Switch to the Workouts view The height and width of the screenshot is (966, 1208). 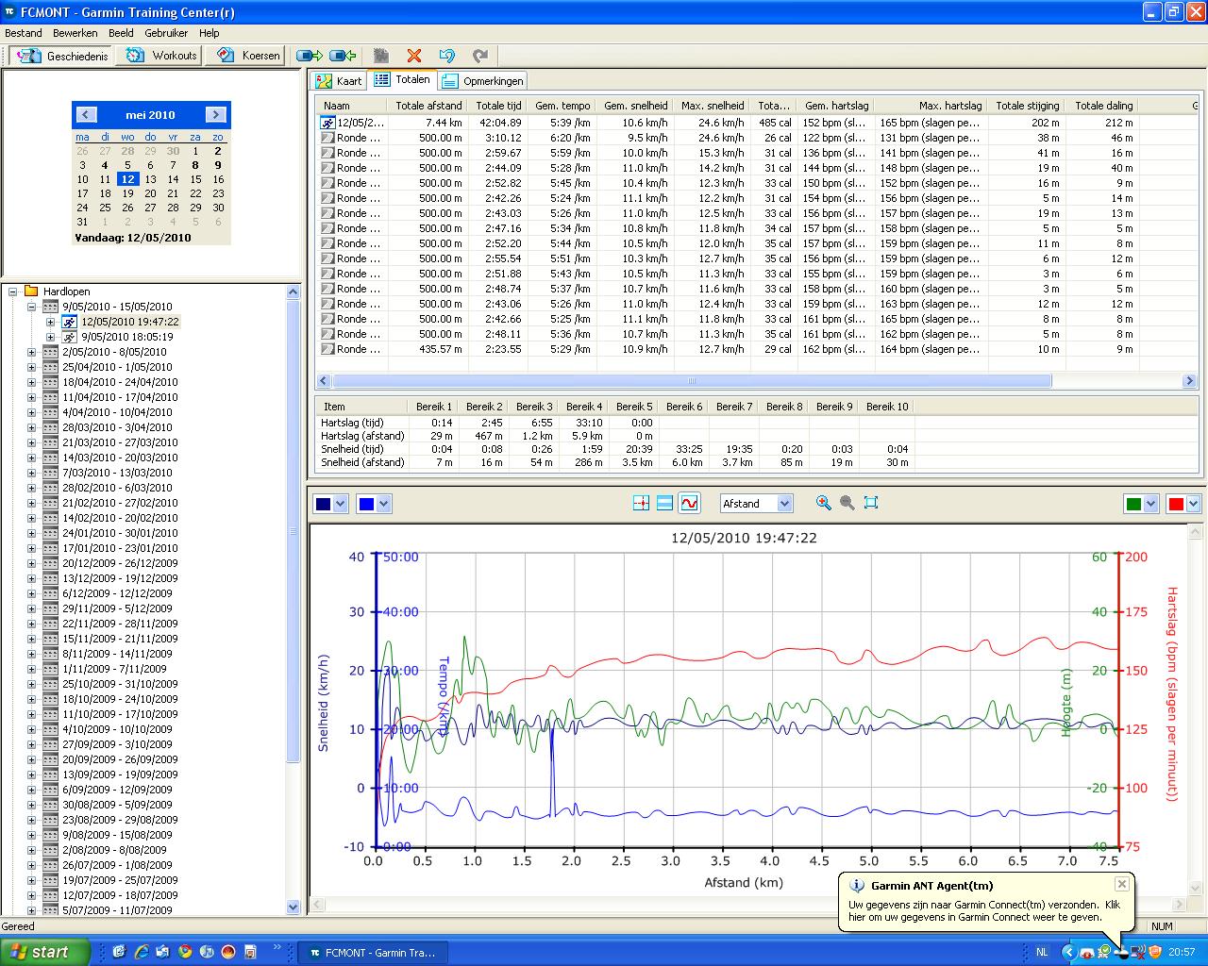coord(161,56)
